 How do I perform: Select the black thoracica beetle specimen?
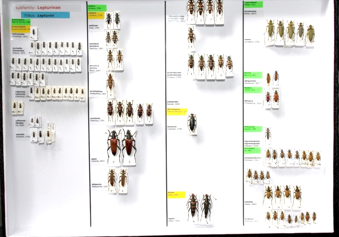[192, 124]
